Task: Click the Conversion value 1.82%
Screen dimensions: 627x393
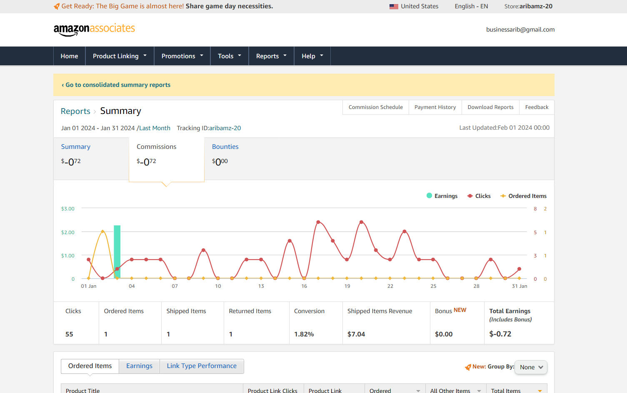Action: pyautogui.click(x=304, y=334)
